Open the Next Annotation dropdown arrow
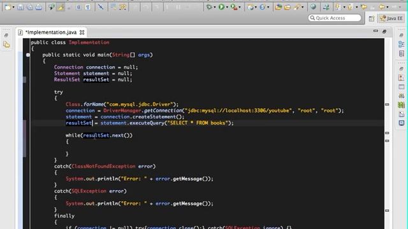Screen dimensions: 408x229 (x=344, y=7)
